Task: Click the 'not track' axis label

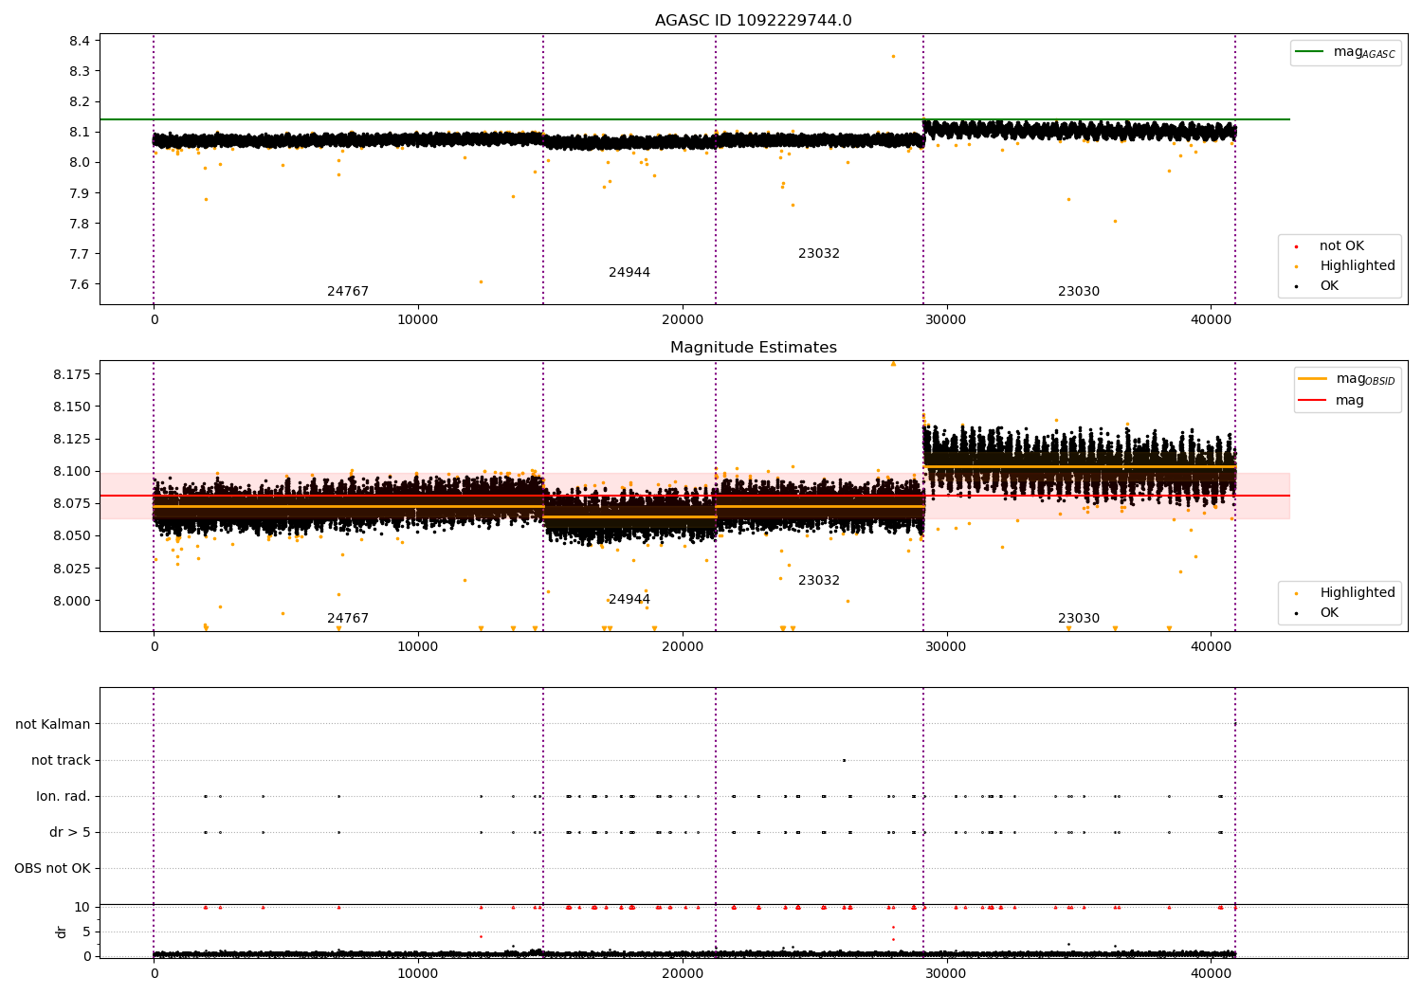Action: pyautogui.click(x=61, y=761)
